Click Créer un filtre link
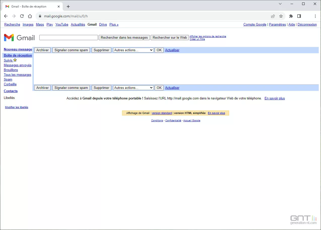Image resolution: width=321 pixels, height=230 pixels. click(x=197, y=39)
